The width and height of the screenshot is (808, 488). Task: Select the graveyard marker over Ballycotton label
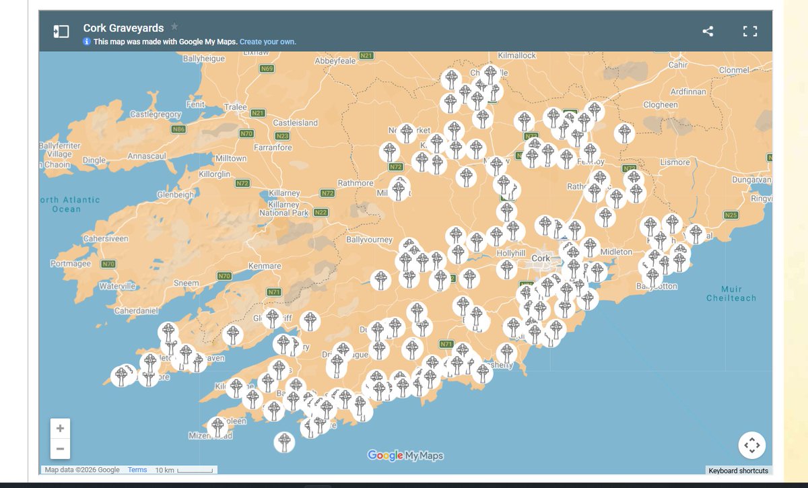tap(651, 277)
